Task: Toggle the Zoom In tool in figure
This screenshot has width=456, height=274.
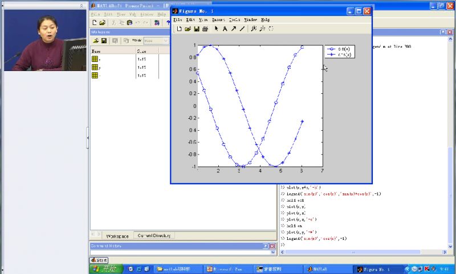Action: 254,28
